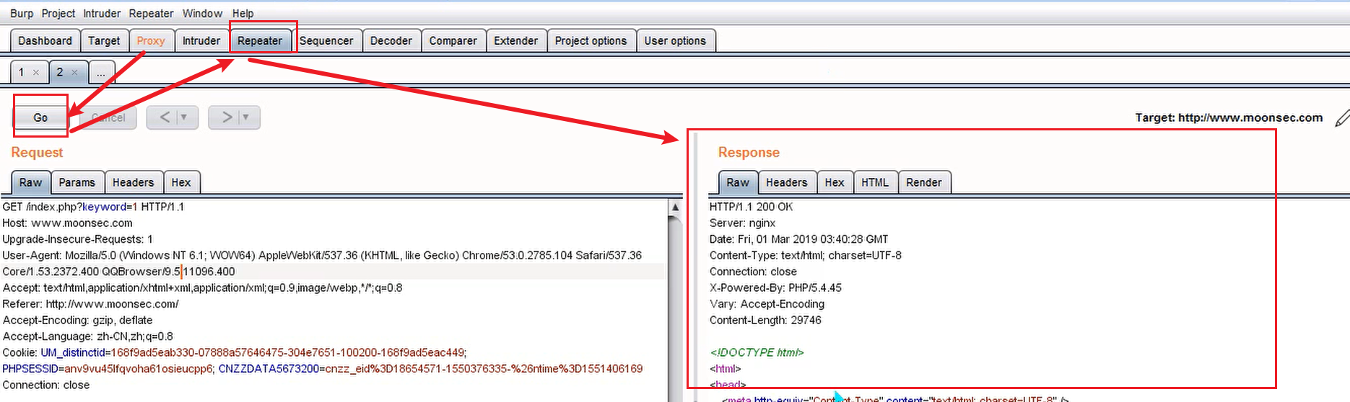Send the request with Go button
The width and height of the screenshot is (1350, 402).
point(40,117)
